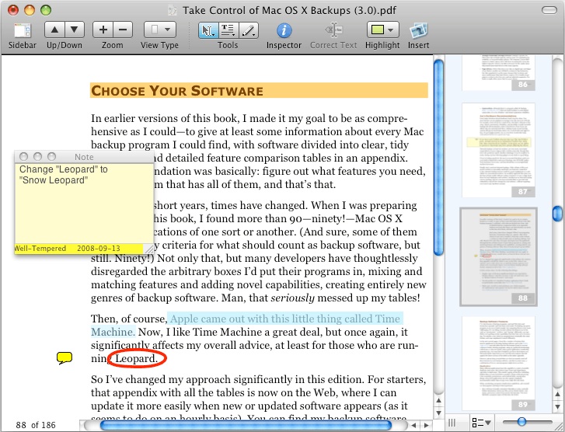Go to previous page with Up arrow
This screenshot has width=565, height=432.
pyautogui.click(x=54, y=30)
